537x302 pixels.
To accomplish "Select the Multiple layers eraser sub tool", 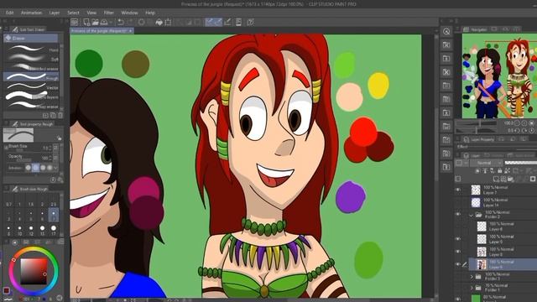I will (32, 96).
